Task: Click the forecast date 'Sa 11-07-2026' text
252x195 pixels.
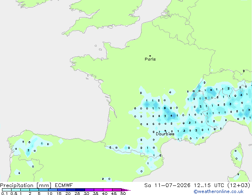Action: [167, 185]
